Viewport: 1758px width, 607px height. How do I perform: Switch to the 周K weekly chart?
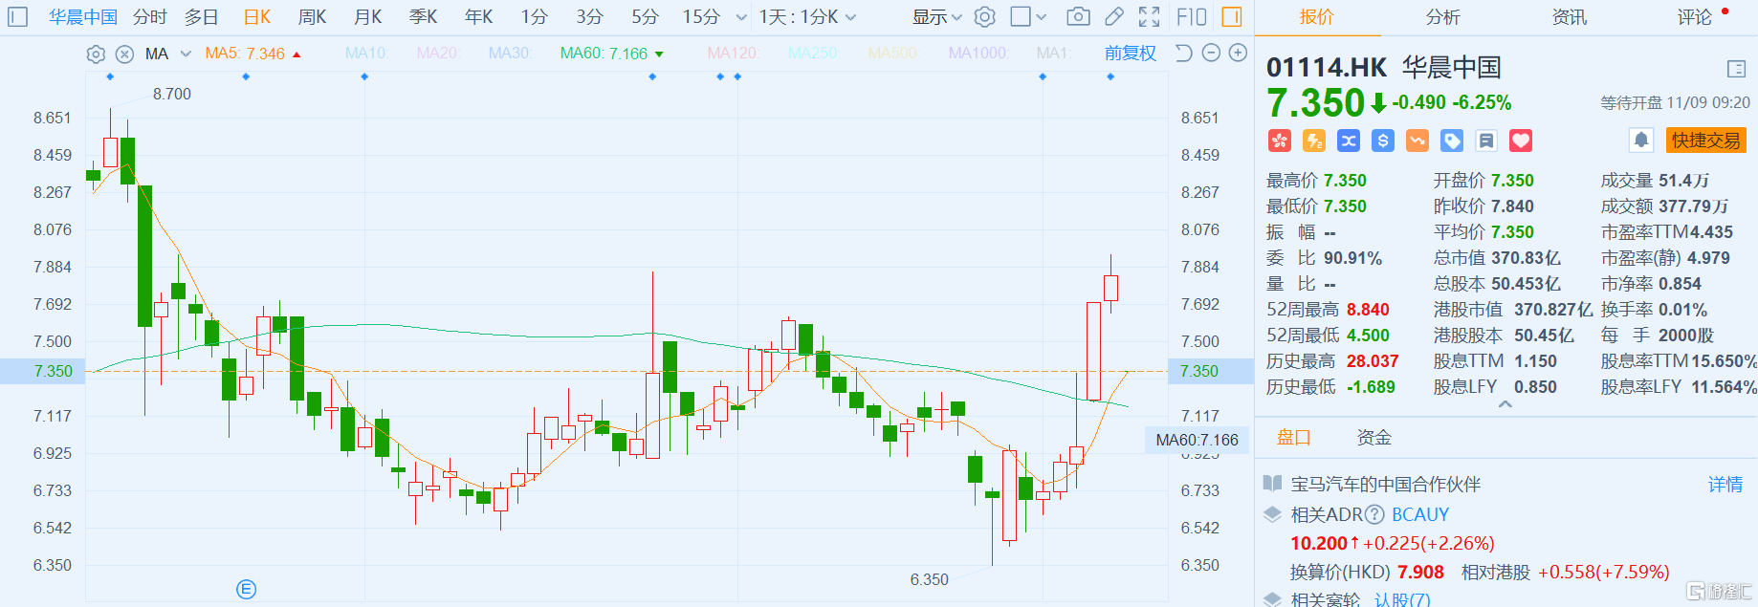pyautogui.click(x=312, y=16)
